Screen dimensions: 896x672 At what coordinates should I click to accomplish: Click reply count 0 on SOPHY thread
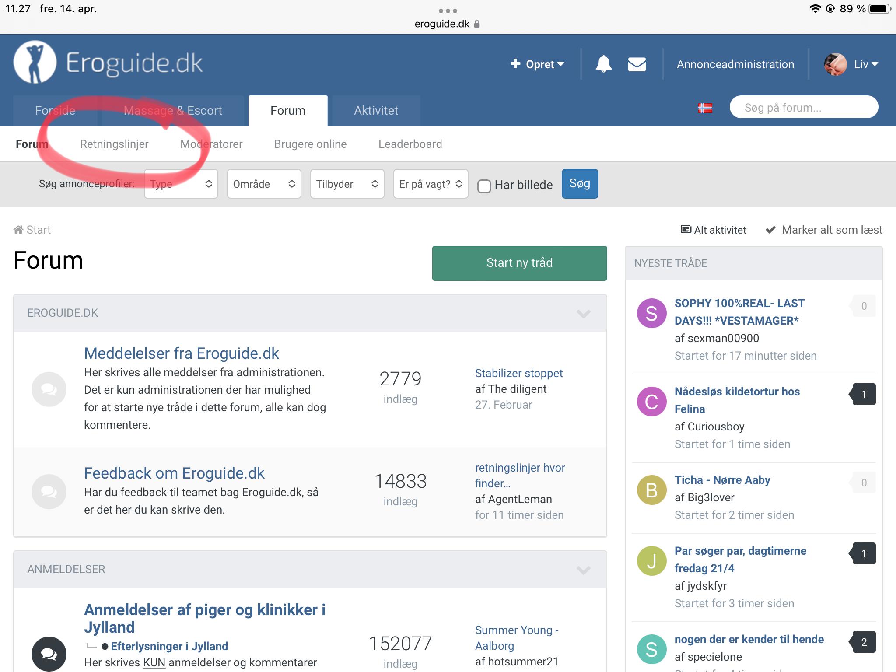pos(862,306)
